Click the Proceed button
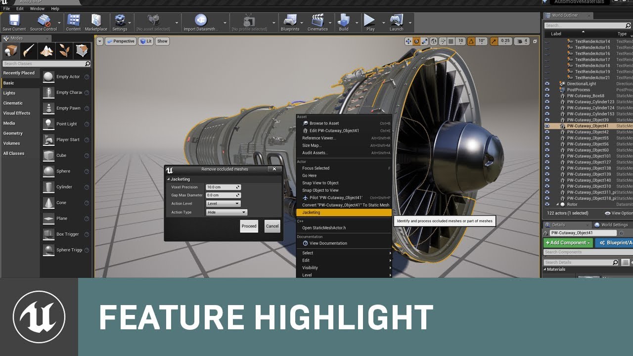This screenshot has width=633, height=356. tap(249, 226)
